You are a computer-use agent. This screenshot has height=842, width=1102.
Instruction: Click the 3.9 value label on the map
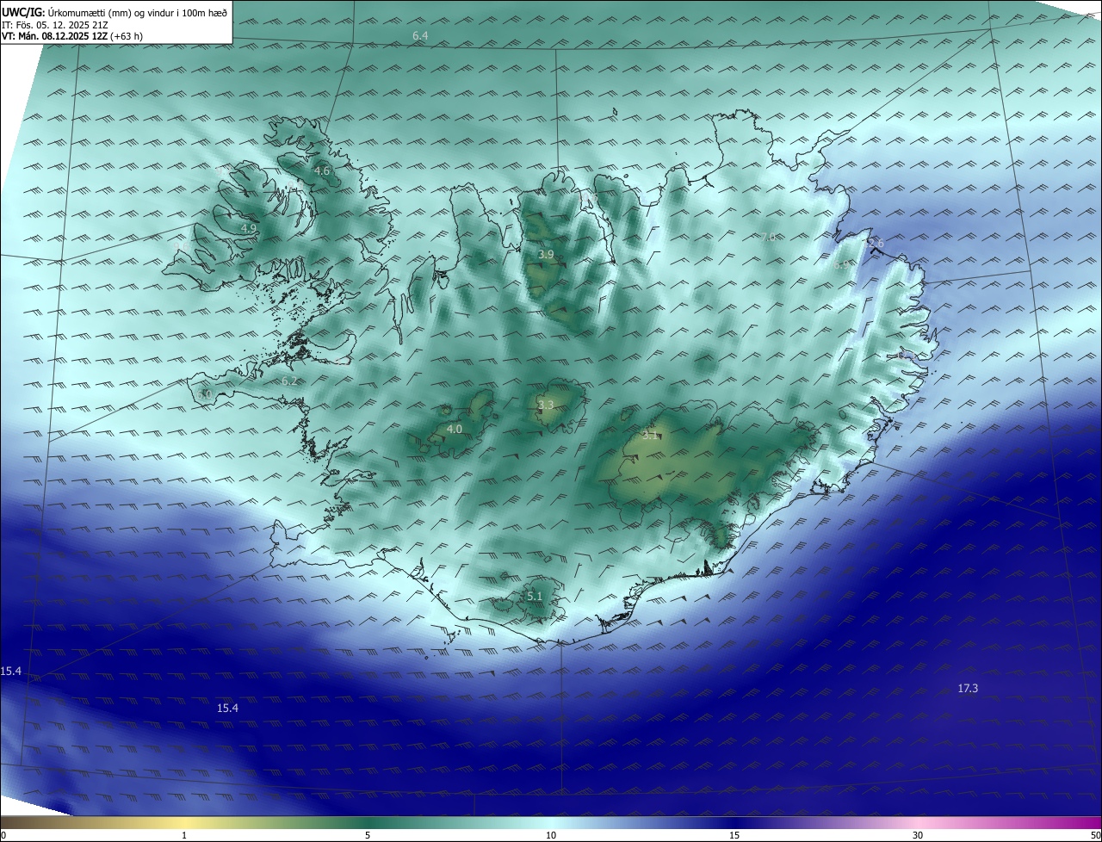546,255
